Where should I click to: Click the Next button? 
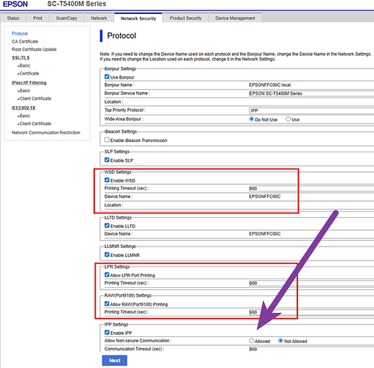tap(115, 361)
